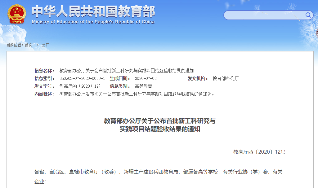318x188 pixels.
Task: Click the breadcrumb arrow after 首页
Action: (37, 45)
